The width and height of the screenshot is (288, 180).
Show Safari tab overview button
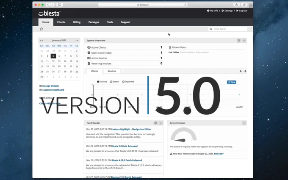click(244, 5)
